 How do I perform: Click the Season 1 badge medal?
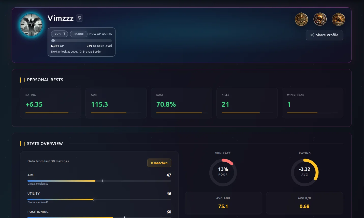[301, 19]
